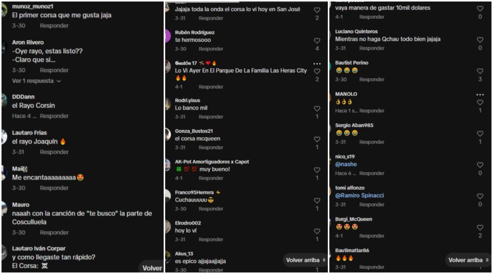Click "Volver arriba" in middle comments panel
The height and width of the screenshot is (274, 493).
306,260
